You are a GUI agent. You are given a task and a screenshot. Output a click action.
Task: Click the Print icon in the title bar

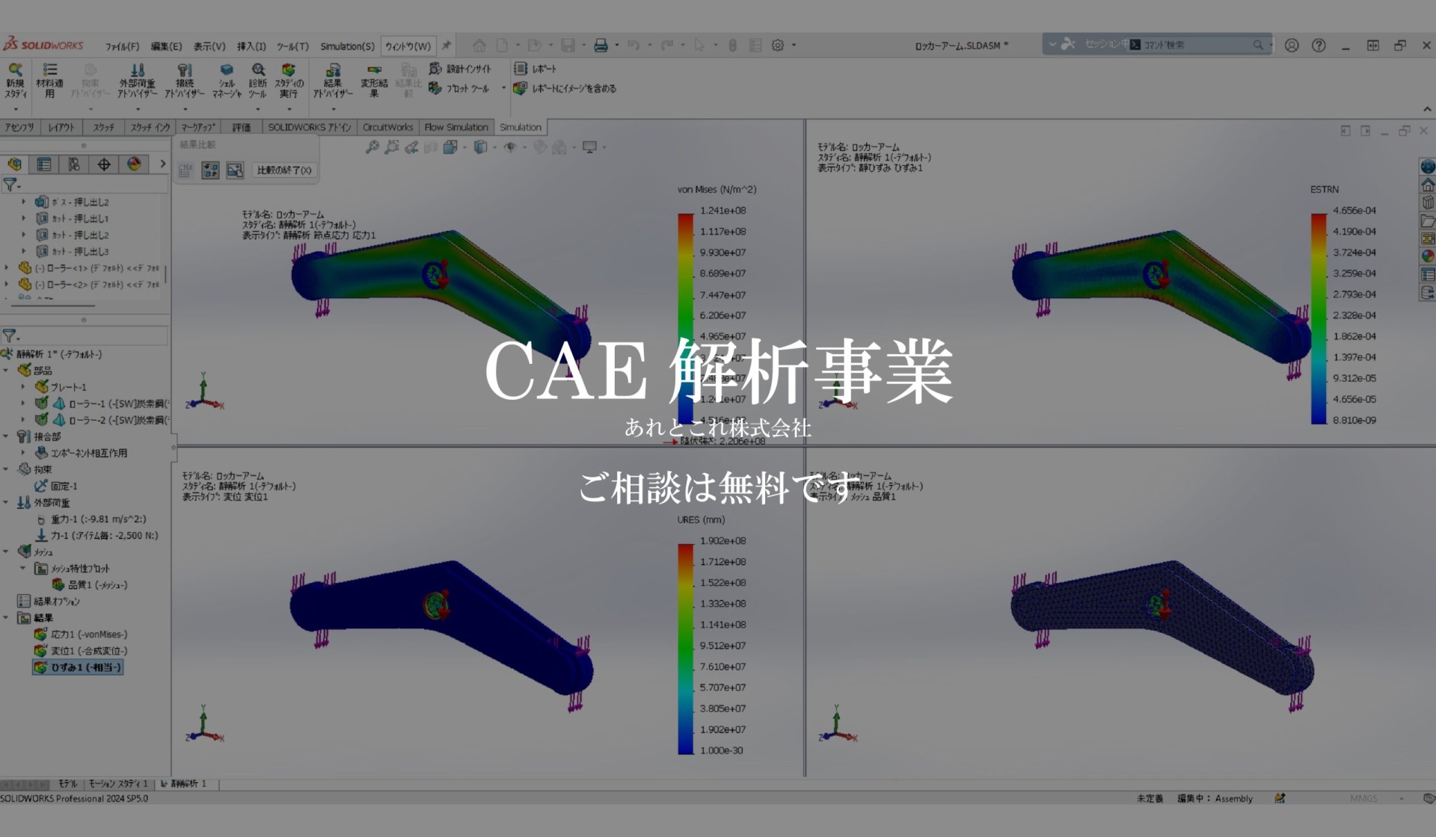tap(601, 46)
